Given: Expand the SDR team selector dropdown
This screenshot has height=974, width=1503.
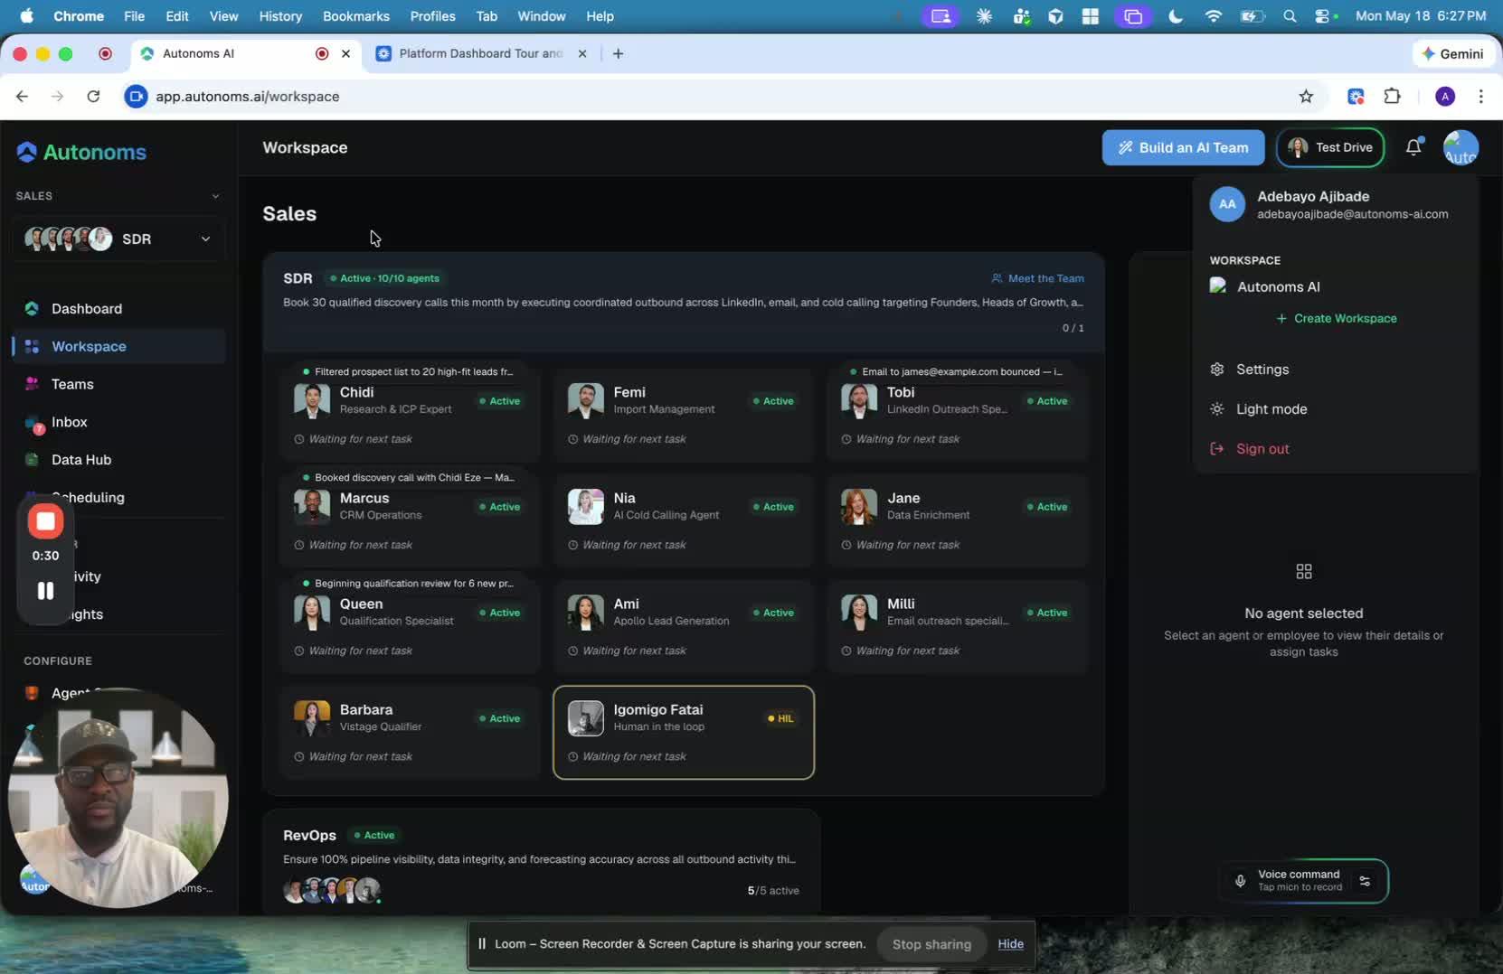Looking at the screenshot, I should click(x=118, y=239).
